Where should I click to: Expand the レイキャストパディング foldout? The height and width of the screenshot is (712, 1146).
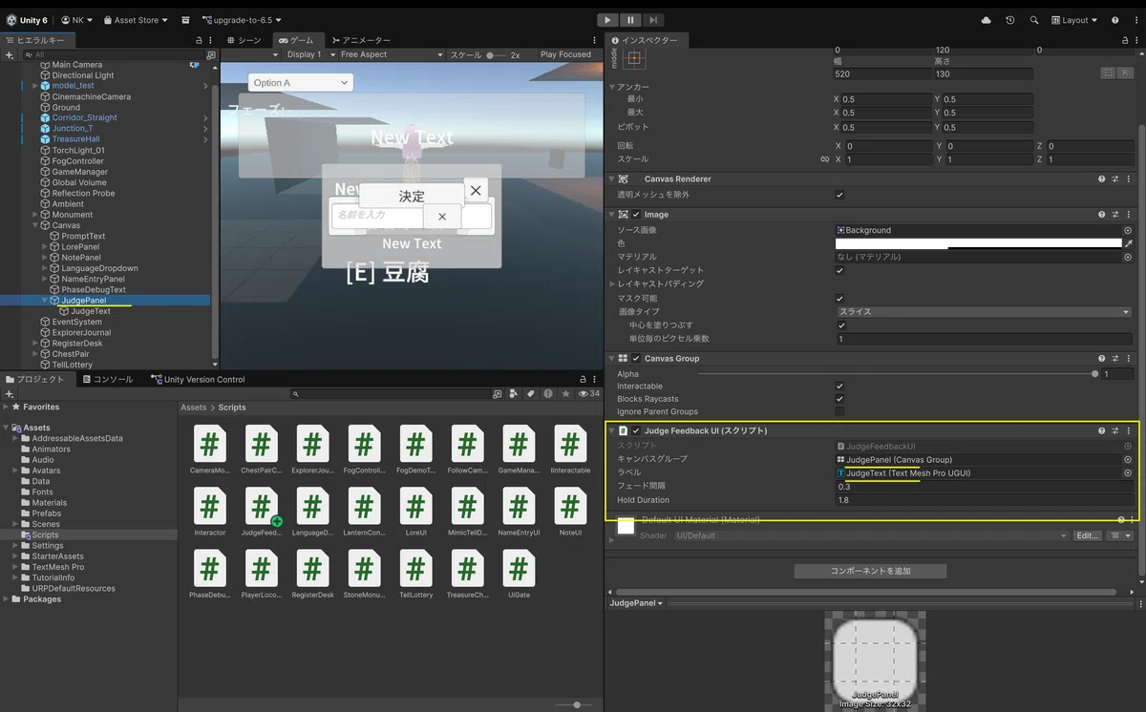tap(613, 284)
